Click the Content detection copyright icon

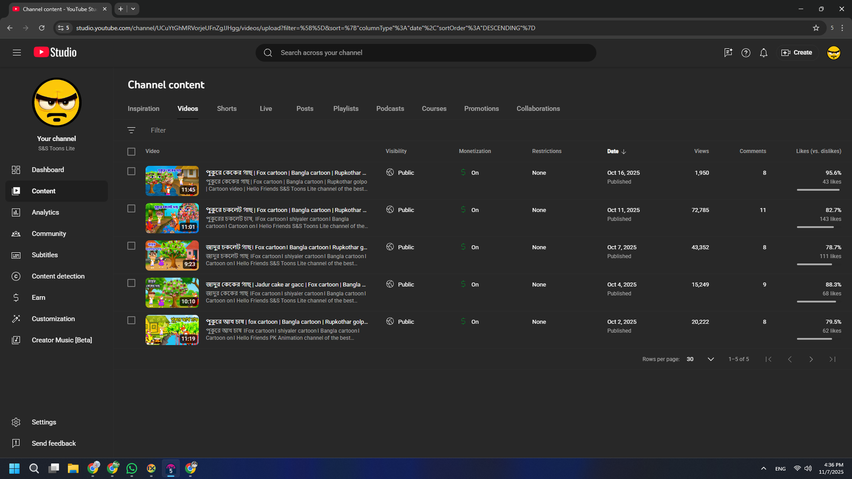tap(16, 276)
